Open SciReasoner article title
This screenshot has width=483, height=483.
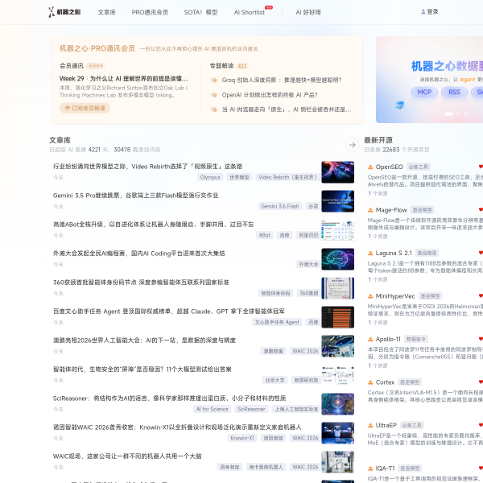pyautogui.click(x=169, y=398)
